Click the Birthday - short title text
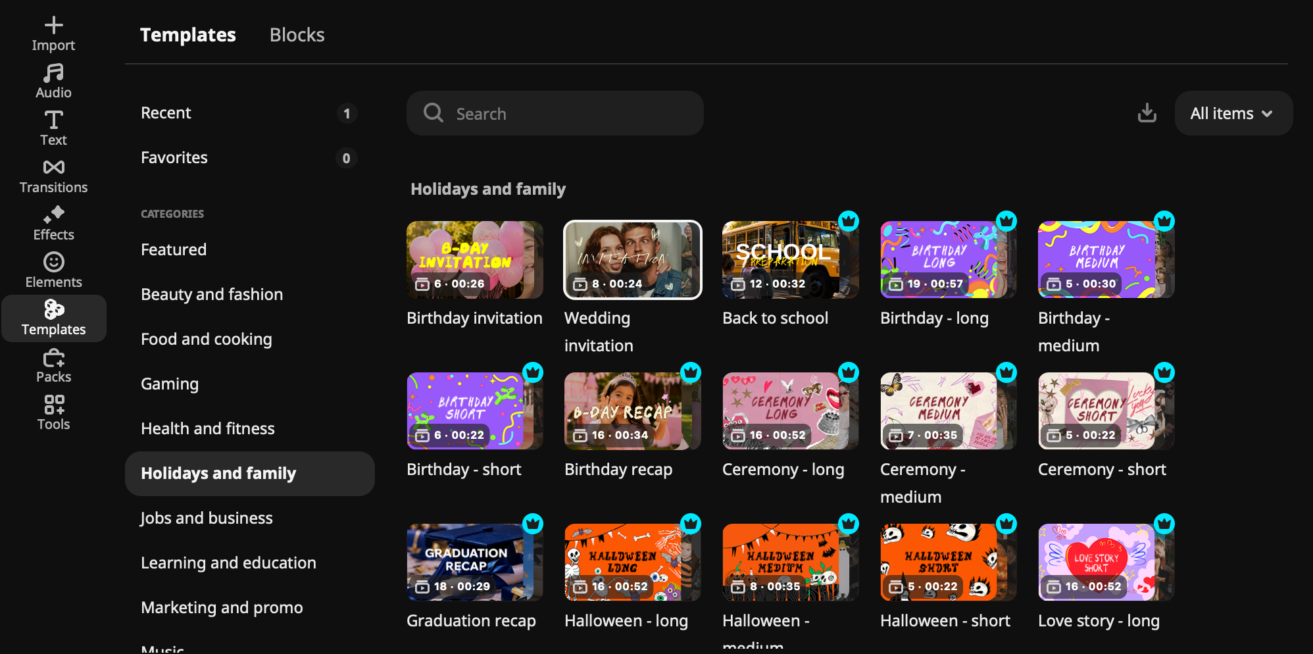This screenshot has width=1313, height=654. [x=464, y=470]
